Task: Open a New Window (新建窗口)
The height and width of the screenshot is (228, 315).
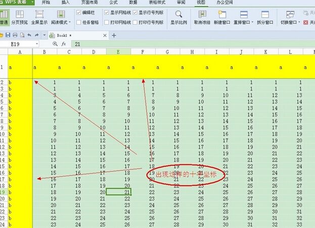Action: 222,17
